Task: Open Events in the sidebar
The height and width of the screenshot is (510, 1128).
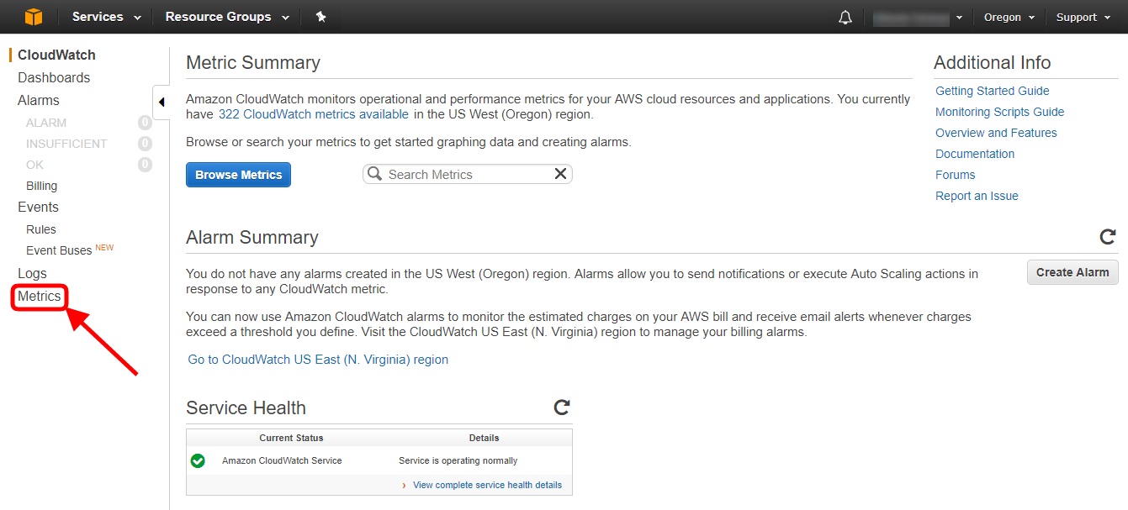Action: click(38, 207)
